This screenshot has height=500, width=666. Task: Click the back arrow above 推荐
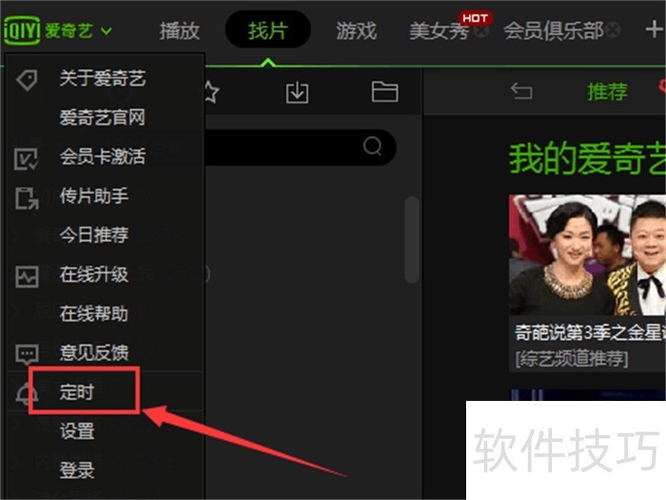tap(520, 92)
